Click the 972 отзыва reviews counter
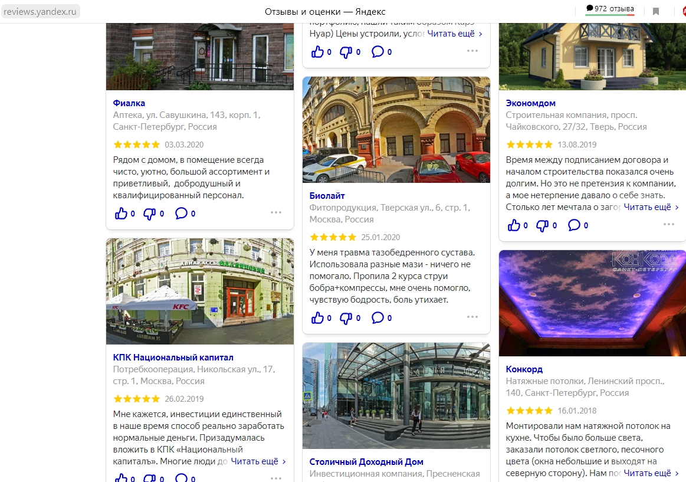Image resolution: width=686 pixels, height=482 pixels. tap(610, 9)
